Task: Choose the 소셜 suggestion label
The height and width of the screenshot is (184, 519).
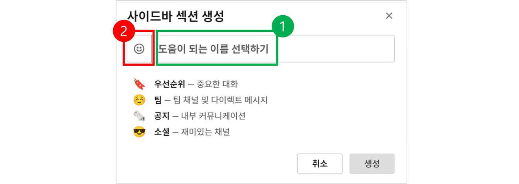Action: (162, 132)
